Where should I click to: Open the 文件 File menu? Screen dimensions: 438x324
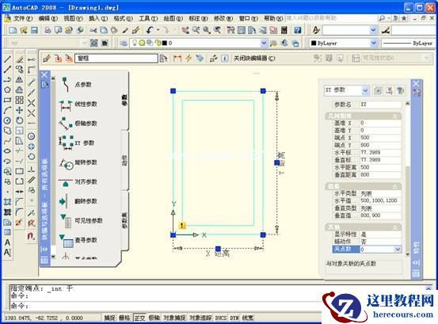click(x=23, y=18)
